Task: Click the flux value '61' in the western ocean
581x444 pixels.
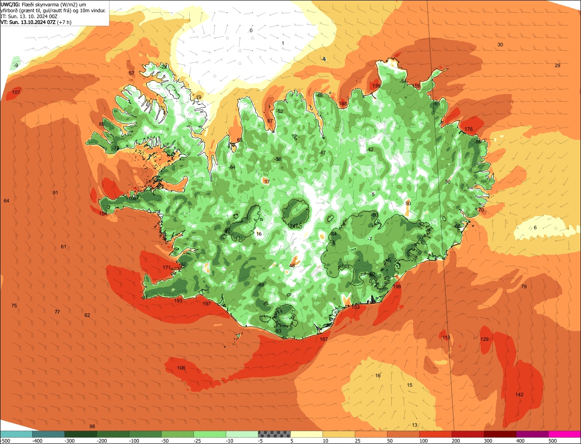Action: 64,247
